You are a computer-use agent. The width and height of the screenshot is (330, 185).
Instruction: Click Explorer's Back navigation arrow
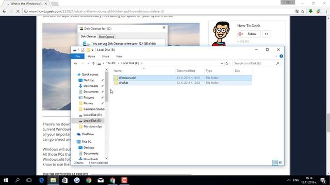[76, 63]
